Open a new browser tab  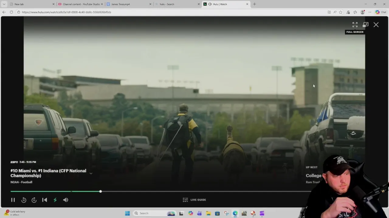tap(254, 4)
